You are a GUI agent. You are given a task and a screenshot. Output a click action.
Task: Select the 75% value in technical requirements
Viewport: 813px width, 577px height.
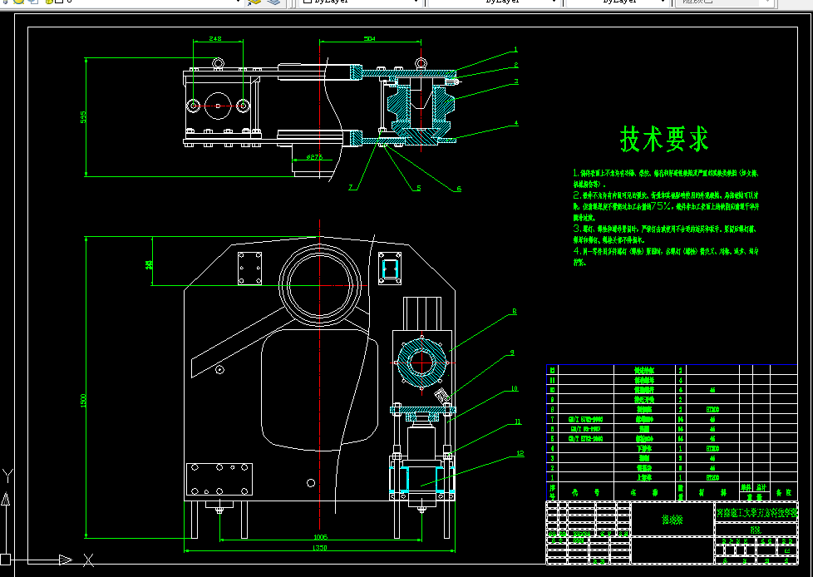(662, 206)
